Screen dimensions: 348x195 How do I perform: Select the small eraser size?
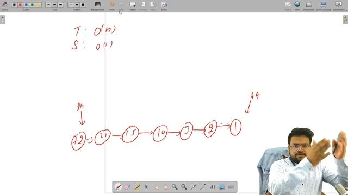71,5
